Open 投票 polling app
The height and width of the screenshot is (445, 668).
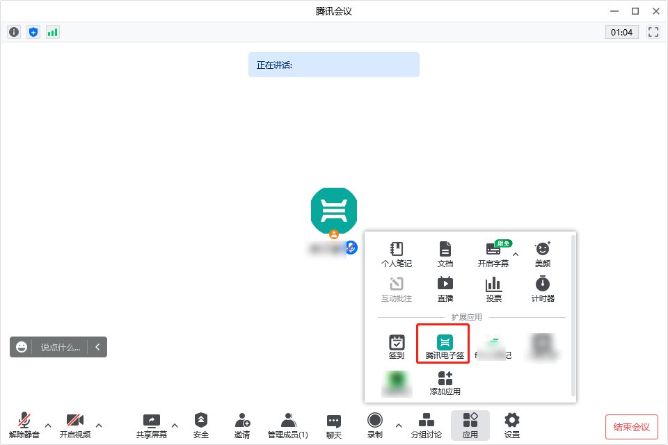pos(494,289)
